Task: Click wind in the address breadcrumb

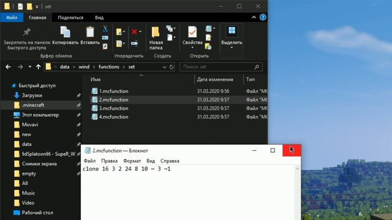Action: [x=84, y=67]
